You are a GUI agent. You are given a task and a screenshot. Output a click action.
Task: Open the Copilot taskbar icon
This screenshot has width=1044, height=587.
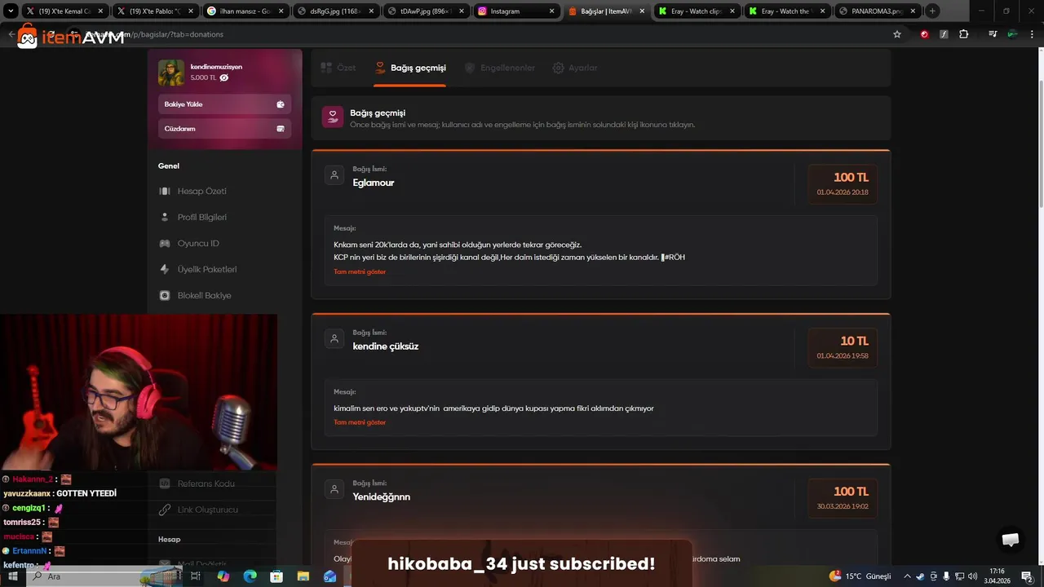(x=223, y=576)
